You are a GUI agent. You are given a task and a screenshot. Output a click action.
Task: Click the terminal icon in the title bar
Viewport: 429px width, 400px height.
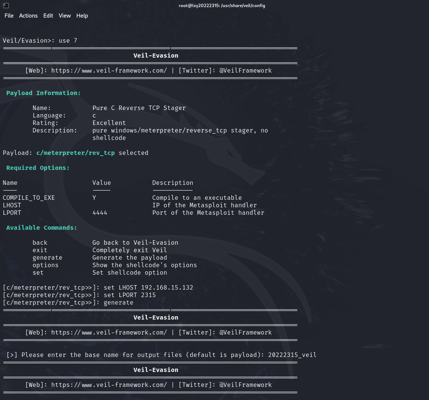coord(6,6)
